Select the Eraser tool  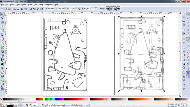(2, 73)
